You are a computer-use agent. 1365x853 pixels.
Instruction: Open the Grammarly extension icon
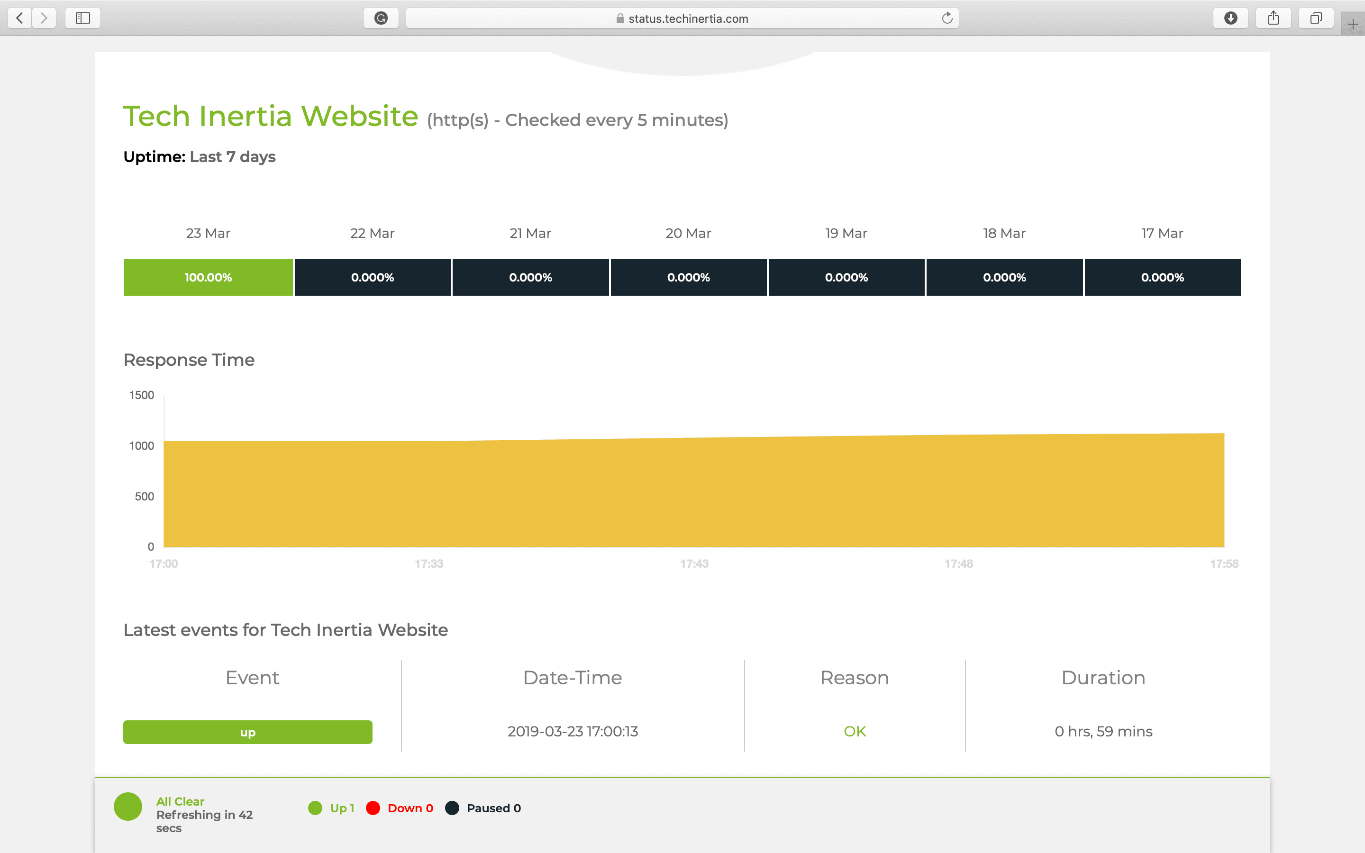(381, 18)
